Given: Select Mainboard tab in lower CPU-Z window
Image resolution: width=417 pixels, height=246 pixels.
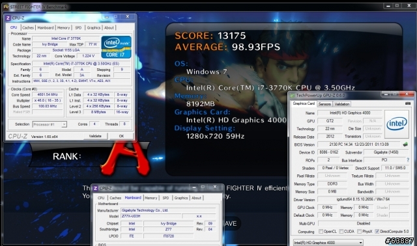Looking at the screenshot, I should [133, 198].
